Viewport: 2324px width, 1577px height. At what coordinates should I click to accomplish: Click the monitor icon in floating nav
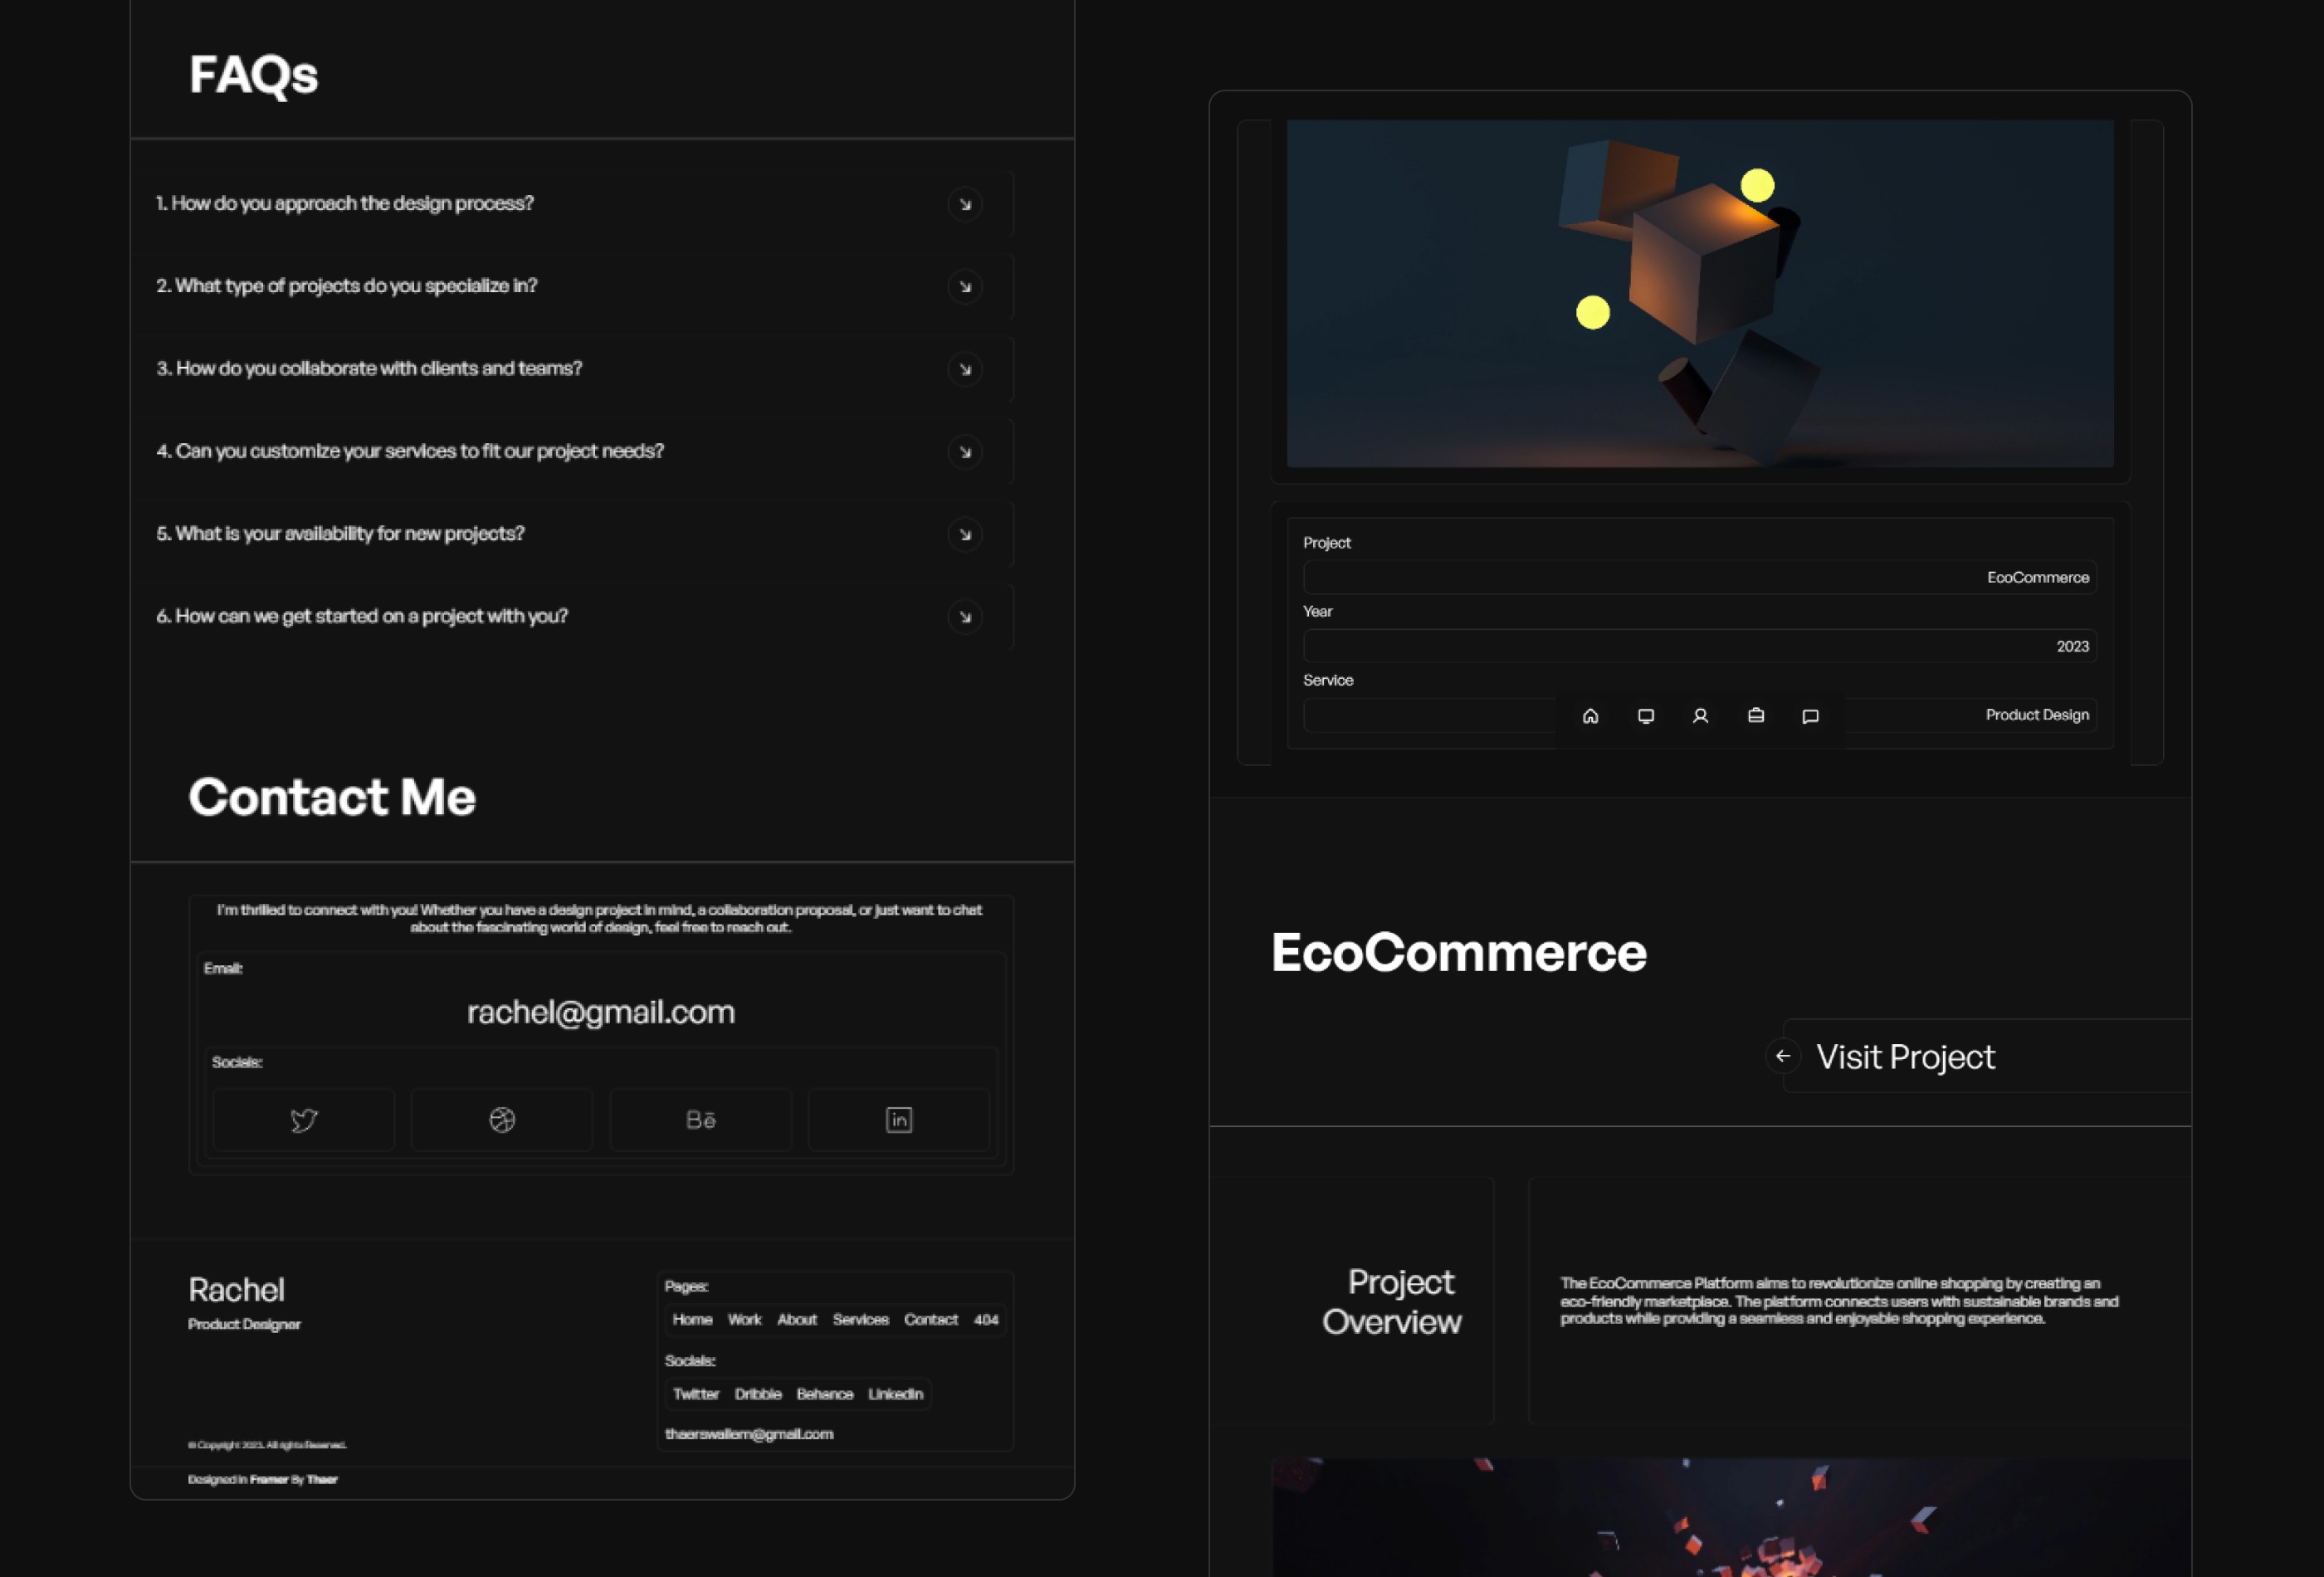click(x=1645, y=716)
